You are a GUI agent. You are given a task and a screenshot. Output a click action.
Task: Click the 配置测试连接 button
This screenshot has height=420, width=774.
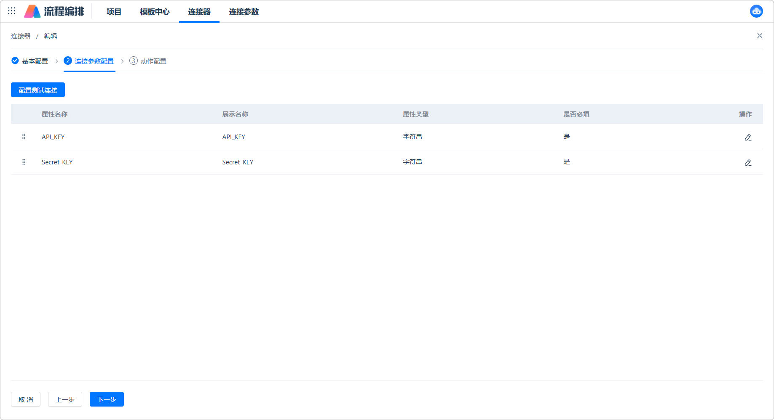38,90
